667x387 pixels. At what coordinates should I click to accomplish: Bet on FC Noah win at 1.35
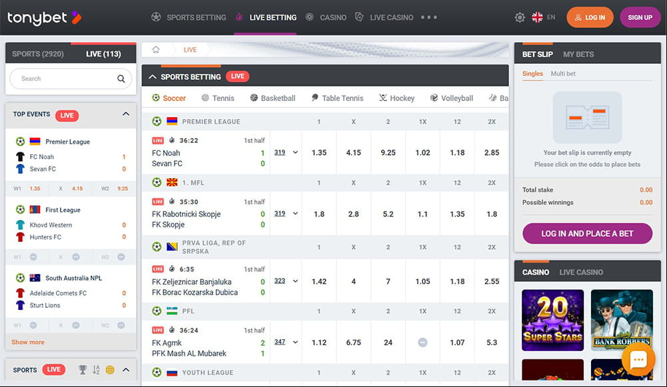pyautogui.click(x=319, y=152)
